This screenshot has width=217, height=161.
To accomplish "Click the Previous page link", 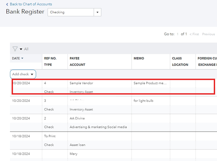I will click(208, 34).
